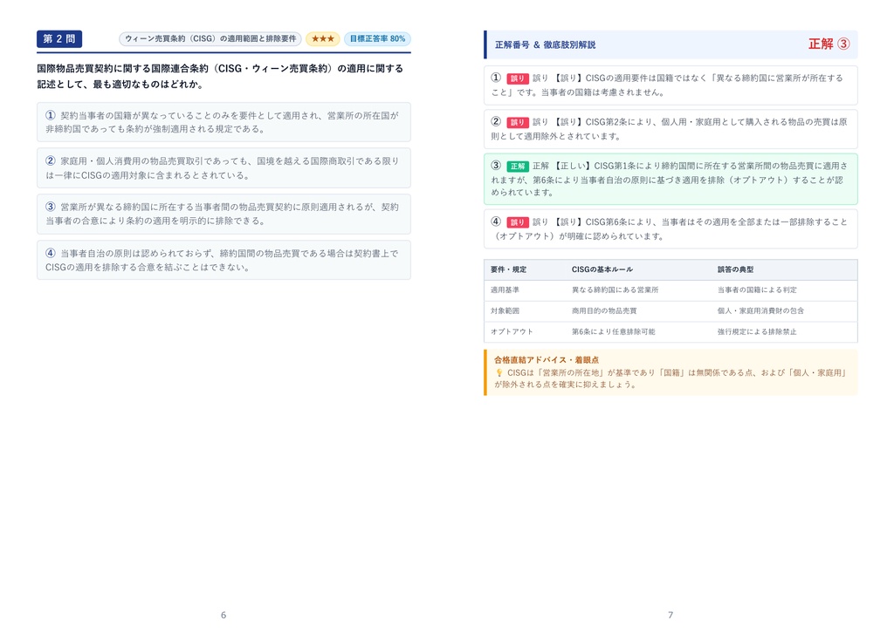This screenshot has width=894, height=634.
Task: Click the red 誤り badge in explanation ④
Action: pos(517,222)
